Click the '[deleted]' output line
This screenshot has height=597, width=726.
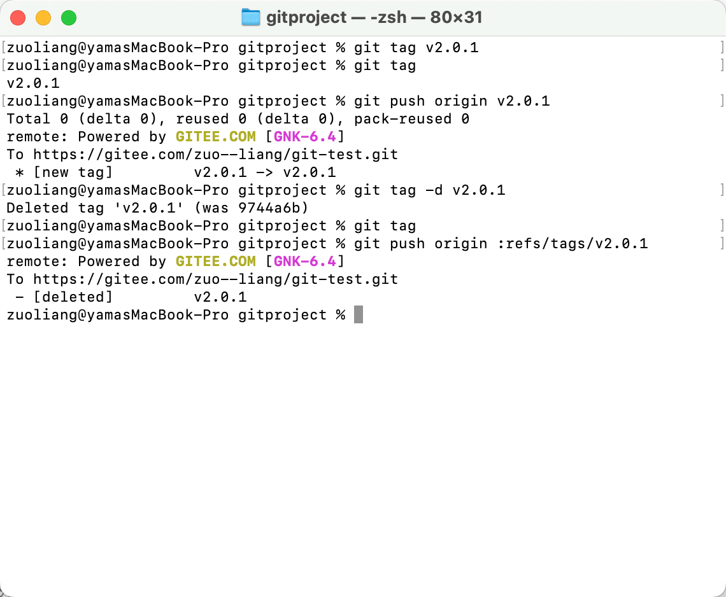[x=131, y=297]
